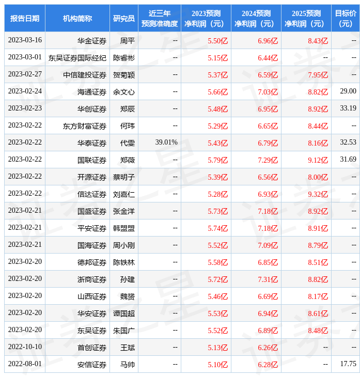
Task: Click the 2024预测净利润 column header
Action: (256, 18)
